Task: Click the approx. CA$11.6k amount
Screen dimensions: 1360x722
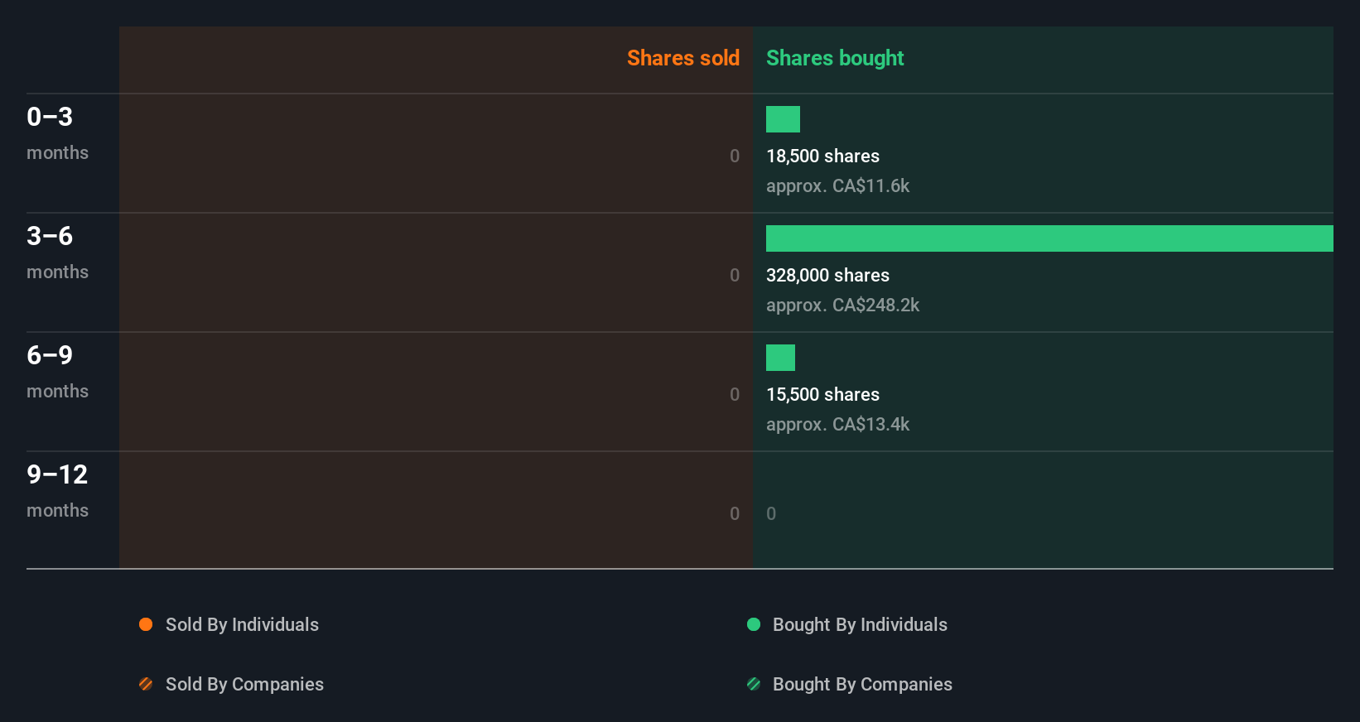Action: pos(837,185)
